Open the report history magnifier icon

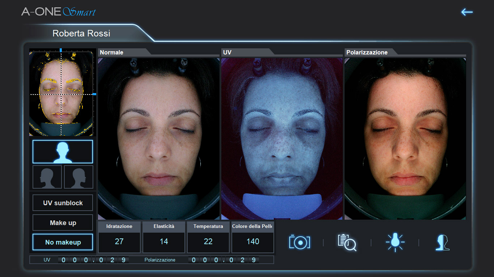pos(347,242)
